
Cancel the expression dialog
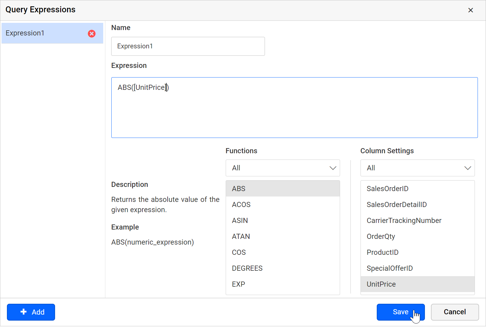455,312
